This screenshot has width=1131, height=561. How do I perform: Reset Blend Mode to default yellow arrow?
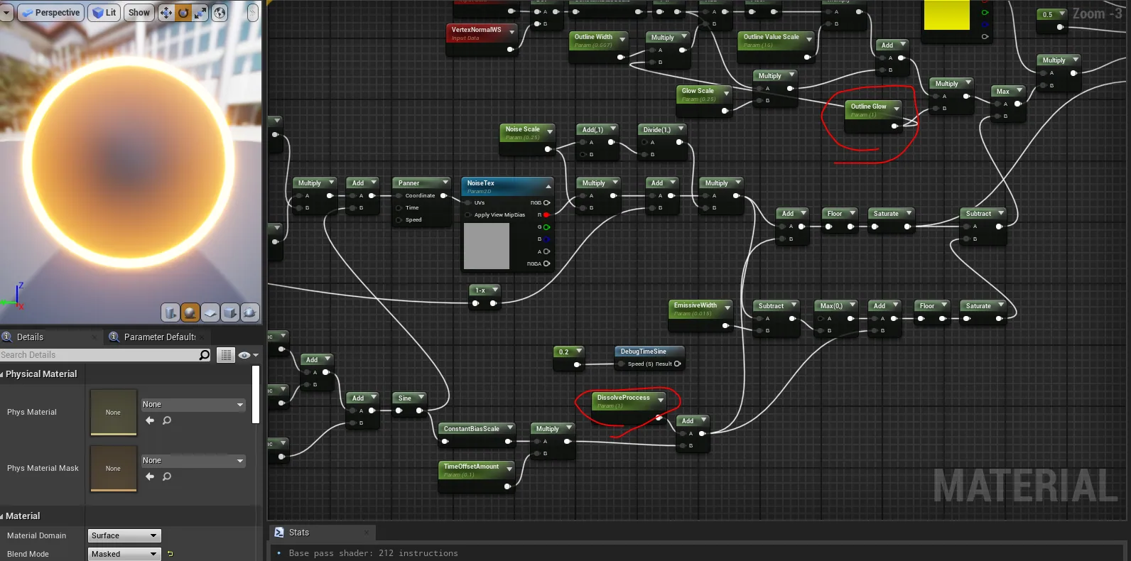tap(170, 554)
